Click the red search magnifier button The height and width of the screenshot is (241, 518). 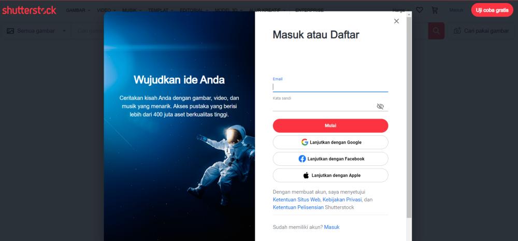436,31
